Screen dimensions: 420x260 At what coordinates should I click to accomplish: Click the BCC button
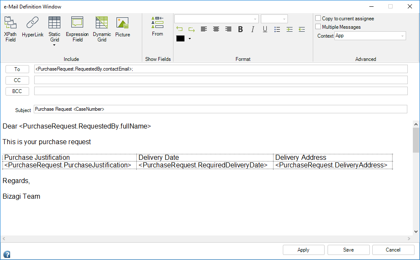tap(17, 91)
